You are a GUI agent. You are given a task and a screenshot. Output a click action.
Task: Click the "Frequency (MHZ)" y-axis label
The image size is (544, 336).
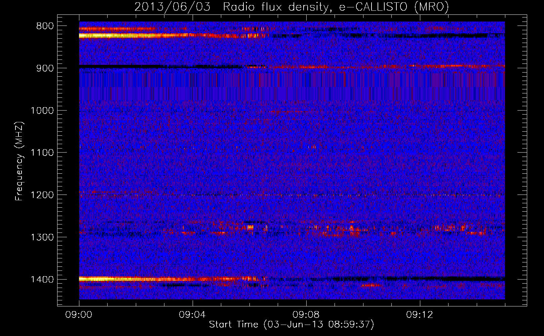pos(19,161)
